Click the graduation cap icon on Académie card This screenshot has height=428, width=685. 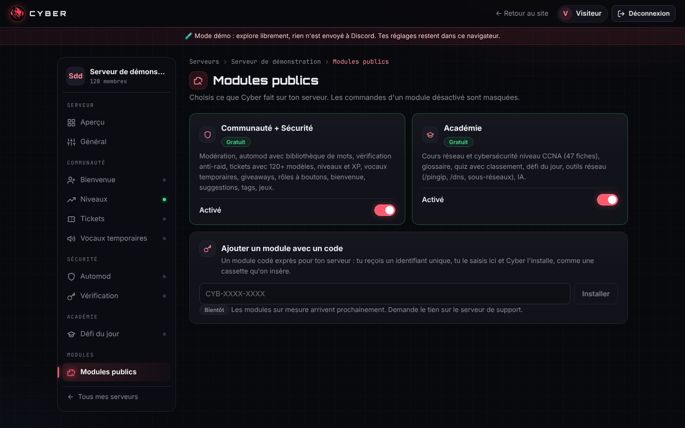pos(430,135)
